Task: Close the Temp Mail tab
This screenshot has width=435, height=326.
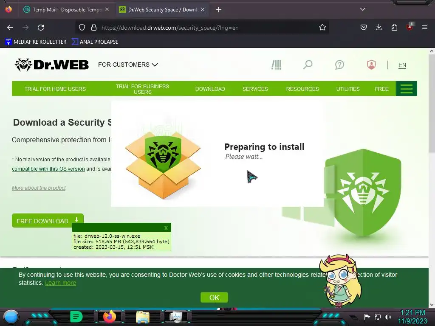Action: pyautogui.click(x=107, y=10)
